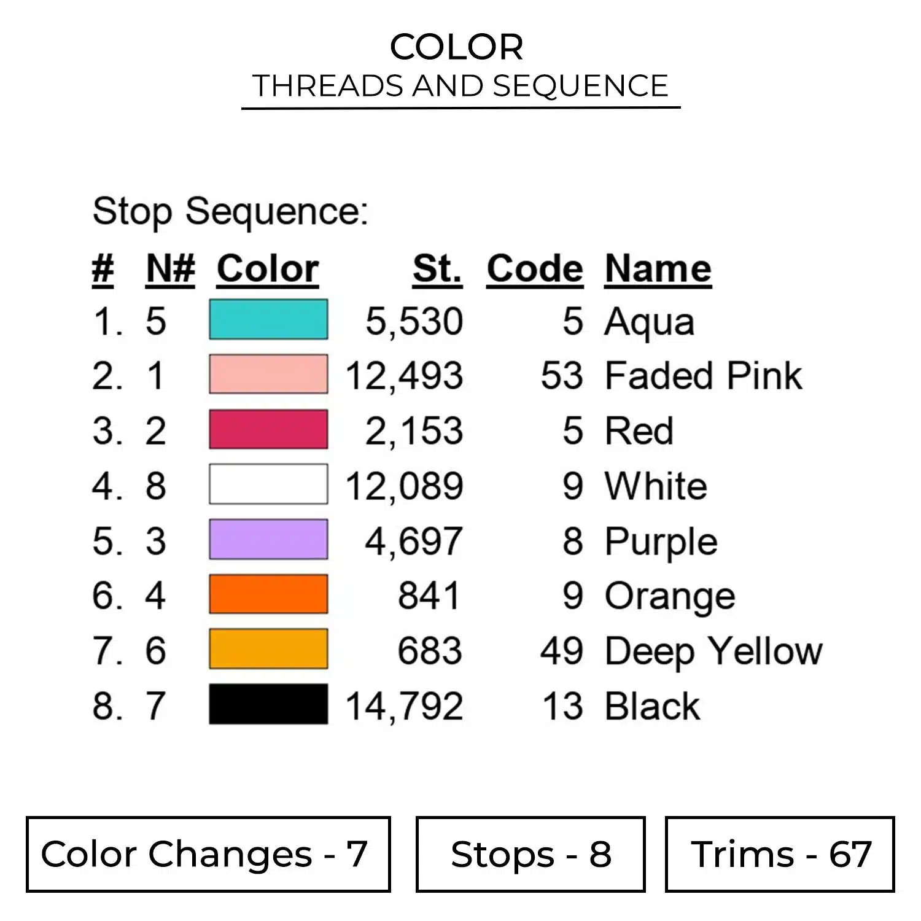
Task: Pick the White thread swatch
Action: pyautogui.click(x=268, y=484)
